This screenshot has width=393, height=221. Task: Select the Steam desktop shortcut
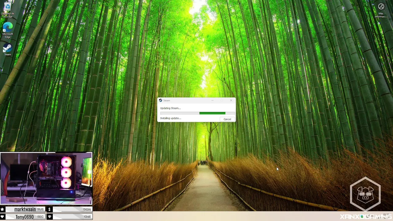pyautogui.click(x=7, y=50)
